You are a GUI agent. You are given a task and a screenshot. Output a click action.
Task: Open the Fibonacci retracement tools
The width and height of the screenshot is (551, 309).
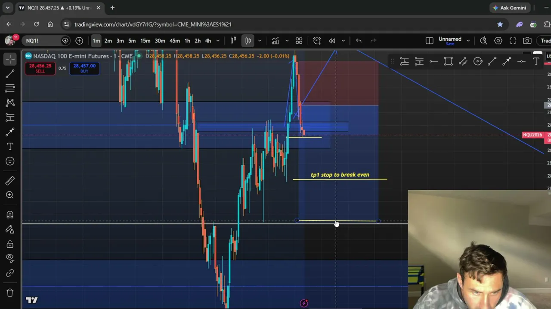[x=10, y=88]
